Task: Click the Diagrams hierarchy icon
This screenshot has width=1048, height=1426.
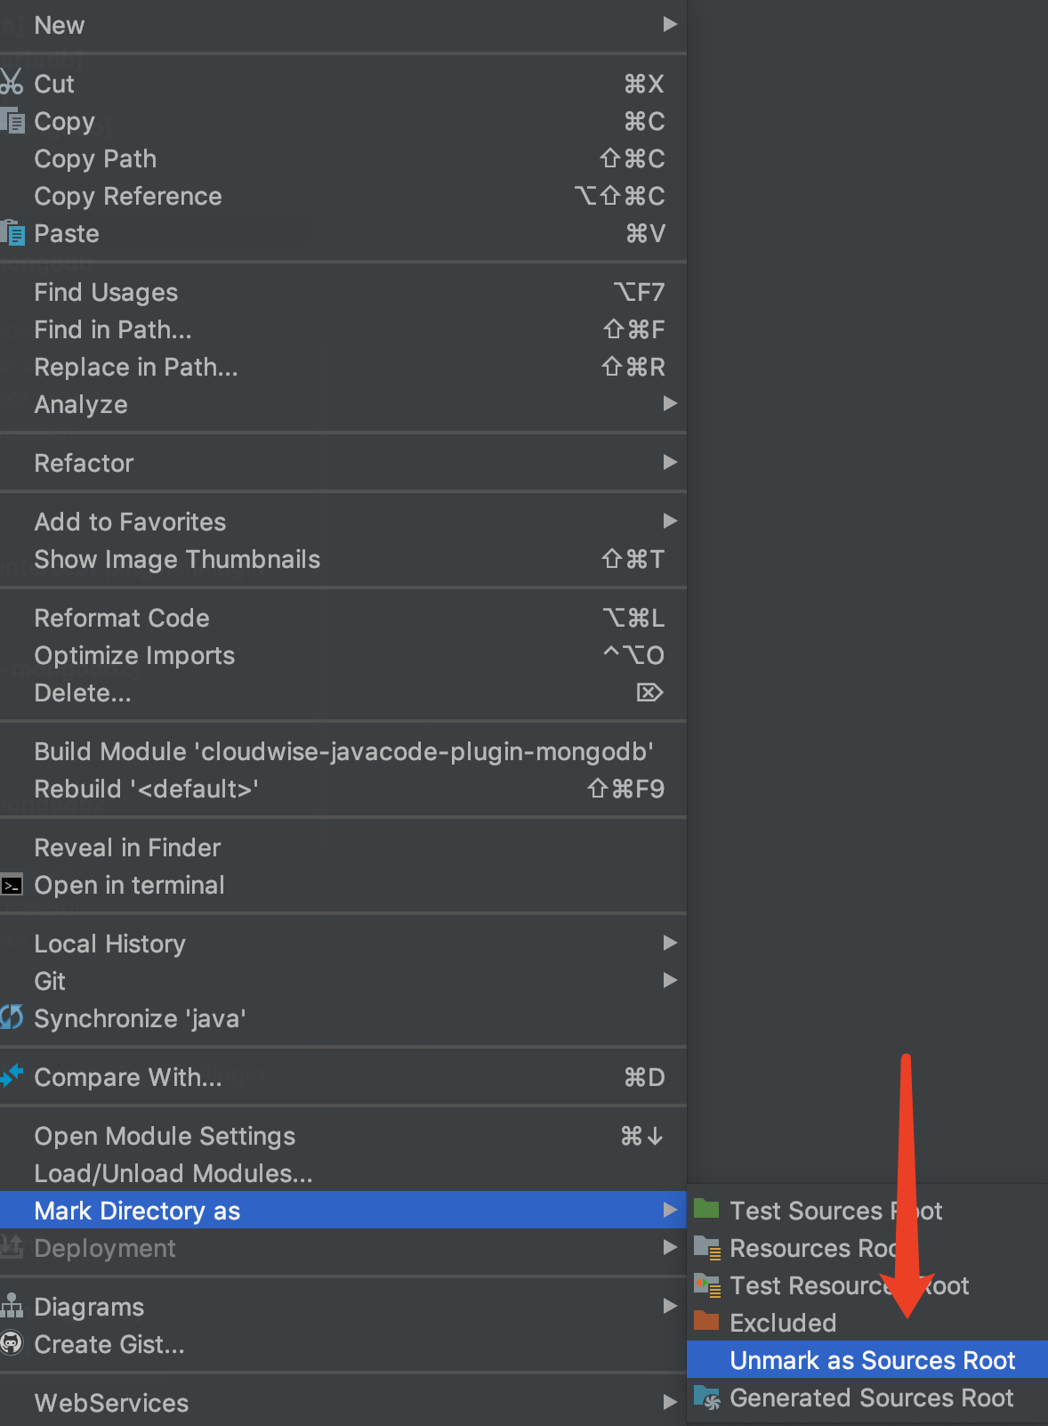Action: click(x=12, y=1306)
